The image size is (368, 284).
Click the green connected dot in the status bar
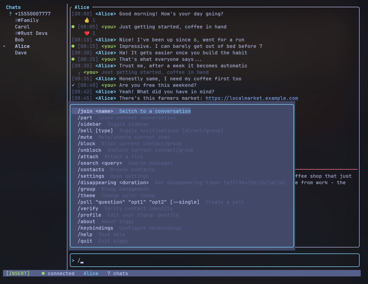43,273
